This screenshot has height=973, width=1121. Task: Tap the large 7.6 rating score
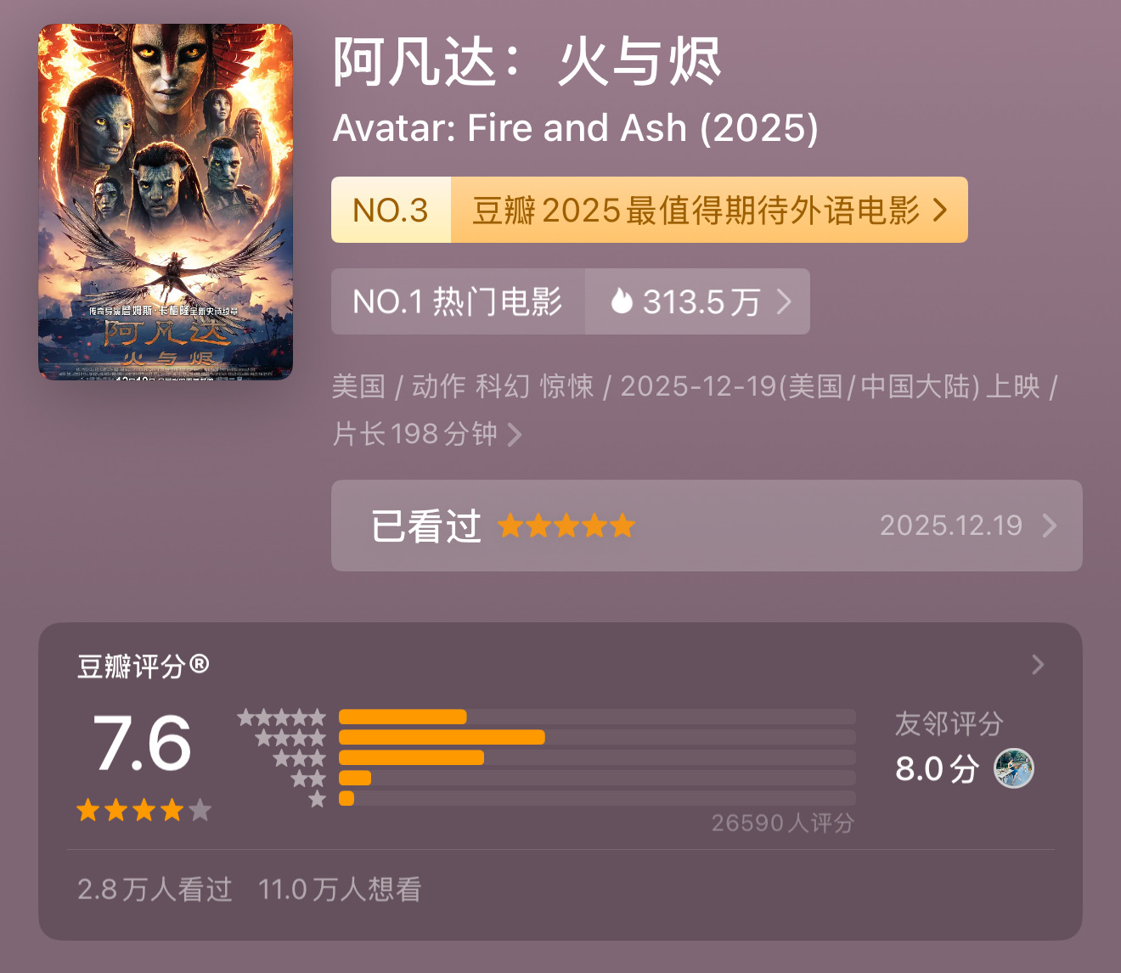pos(143,744)
